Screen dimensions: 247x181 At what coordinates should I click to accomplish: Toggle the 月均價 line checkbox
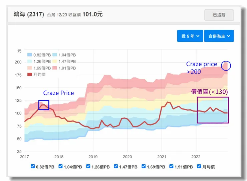pyautogui.click(x=199, y=166)
